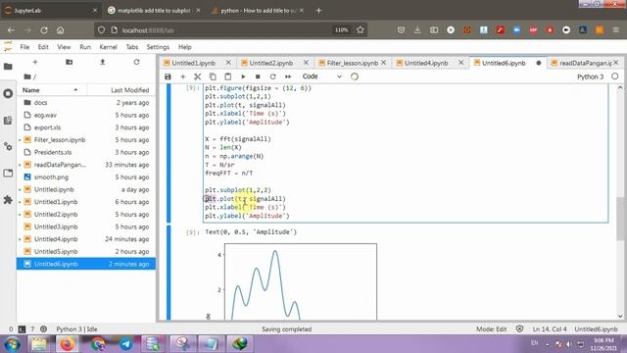This screenshot has width=627, height=353.
Task: Switch to Untitled4.ipynb notebook tab
Action: click(x=426, y=63)
